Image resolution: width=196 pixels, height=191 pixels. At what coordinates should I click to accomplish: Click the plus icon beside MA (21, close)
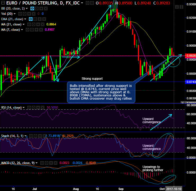(x=38, y=24)
